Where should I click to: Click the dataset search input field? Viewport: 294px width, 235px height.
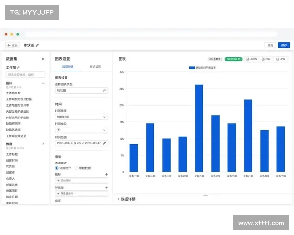25,75
